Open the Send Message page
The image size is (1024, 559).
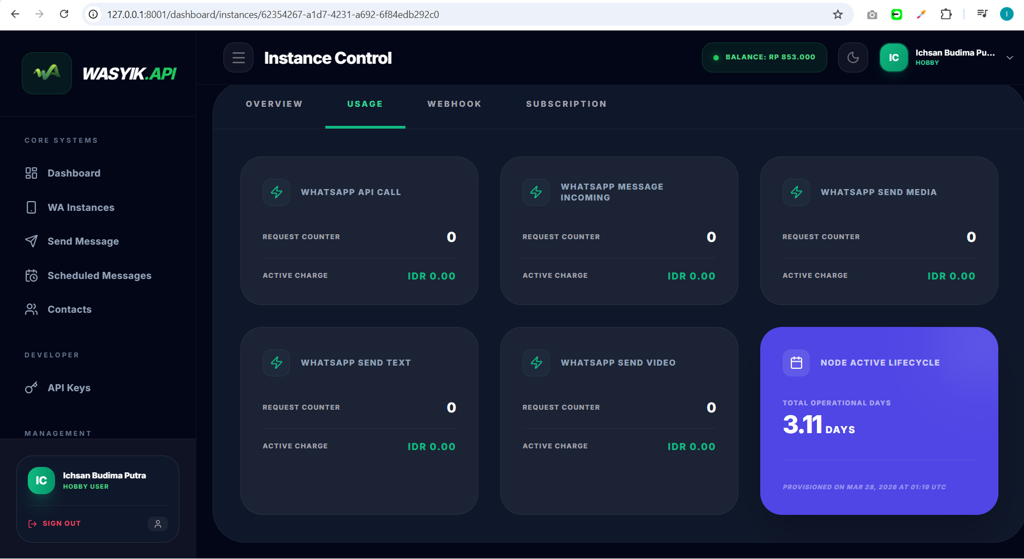pyautogui.click(x=83, y=241)
